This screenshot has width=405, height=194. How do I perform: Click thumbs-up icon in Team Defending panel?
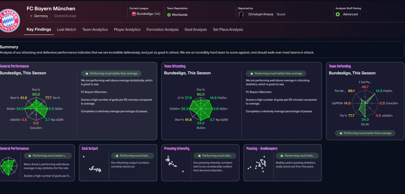point(340,133)
